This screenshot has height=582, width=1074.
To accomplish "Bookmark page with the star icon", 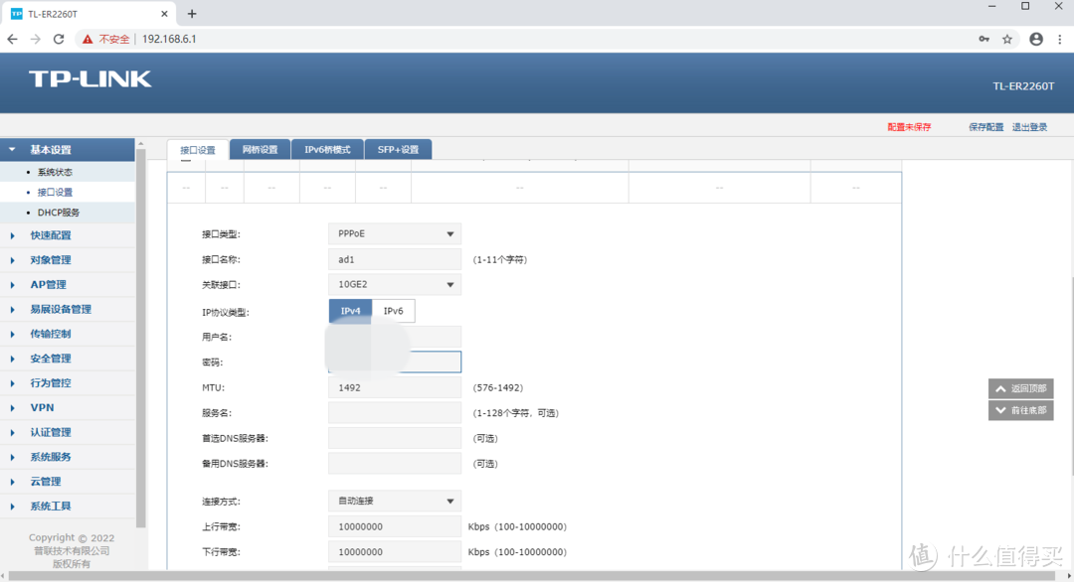I will pyautogui.click(x=1007, y=39).
